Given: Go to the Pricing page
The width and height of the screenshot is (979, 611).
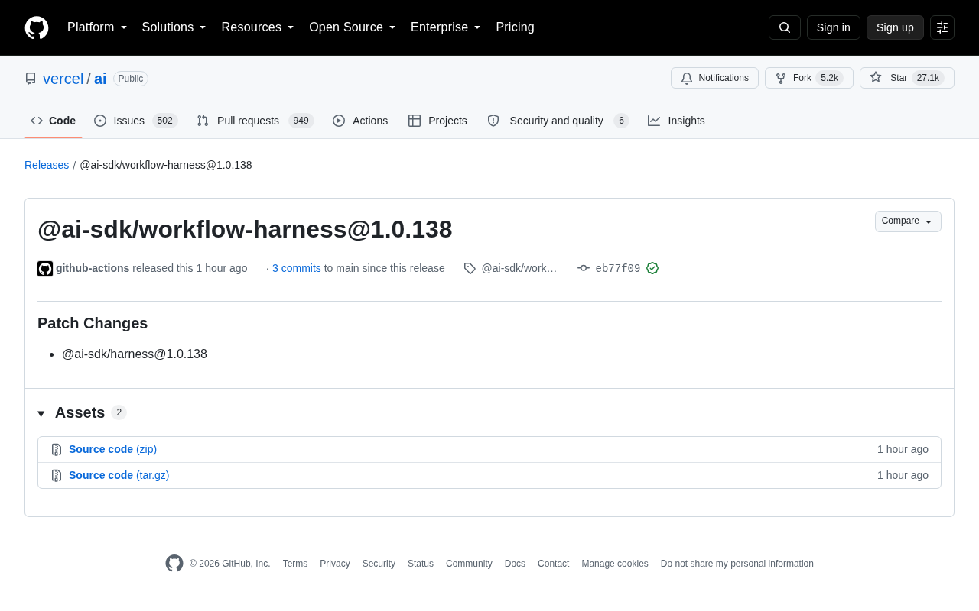Looking at the screenshot, I should pyautogui.click(x=515, y=27).
